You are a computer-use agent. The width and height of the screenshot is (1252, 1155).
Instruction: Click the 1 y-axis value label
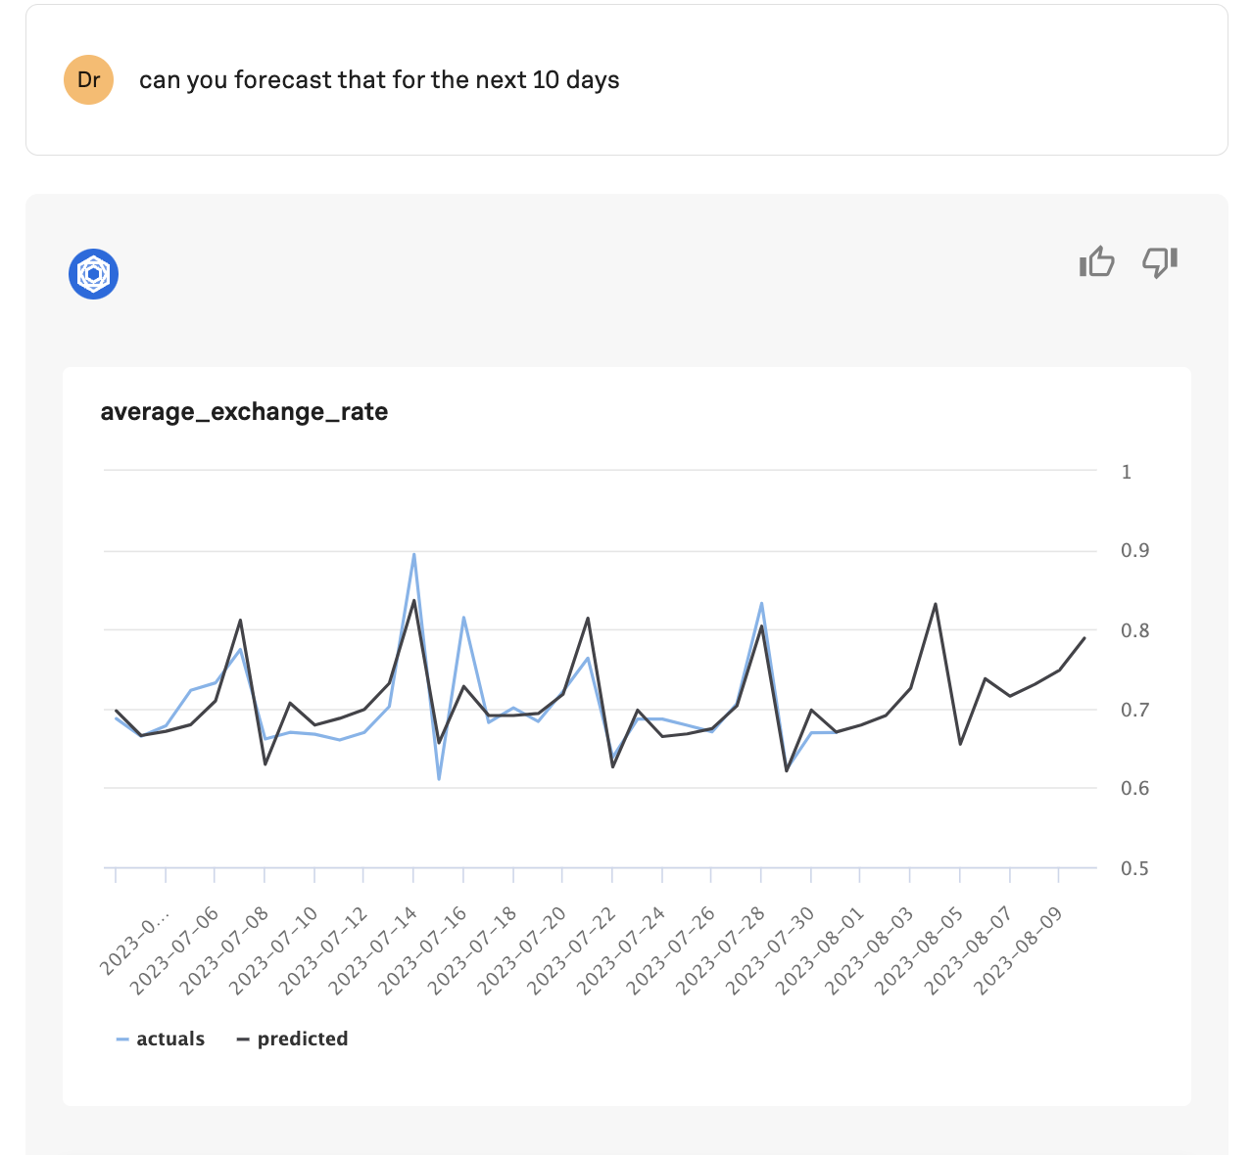point(1127,472)
